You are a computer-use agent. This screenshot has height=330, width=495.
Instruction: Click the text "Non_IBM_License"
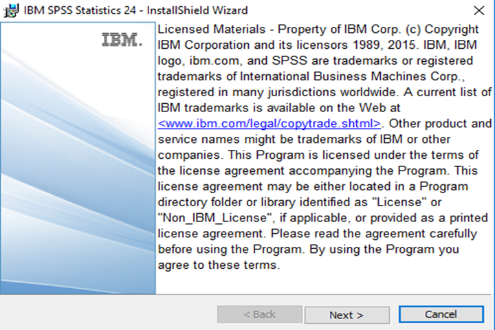[x=214, y=218]
